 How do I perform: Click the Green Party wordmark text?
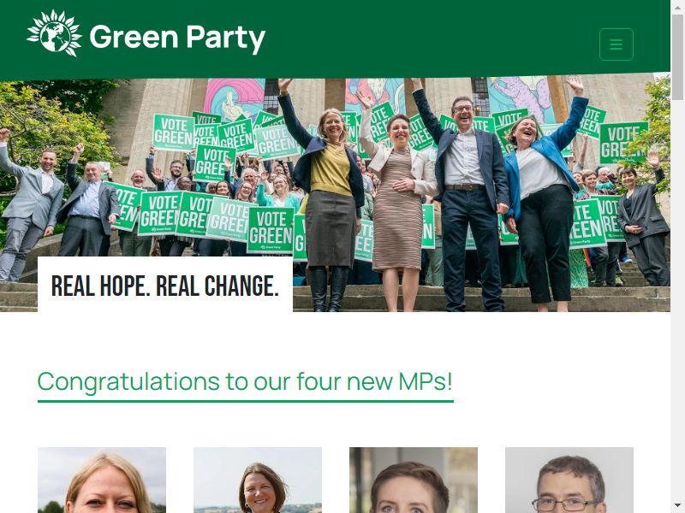(177, 38)
